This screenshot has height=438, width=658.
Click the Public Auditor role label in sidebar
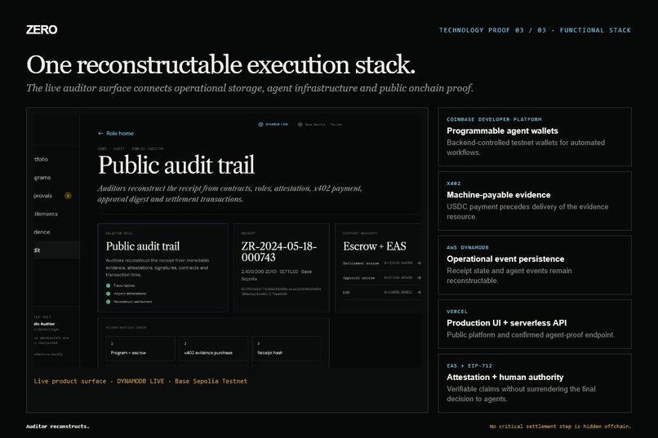tap(44, 324)
